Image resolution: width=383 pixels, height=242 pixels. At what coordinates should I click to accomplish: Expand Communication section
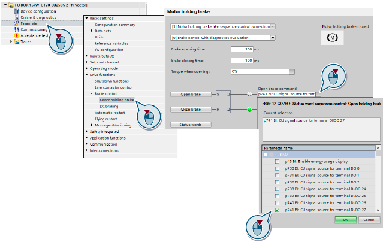coord(86,144)
